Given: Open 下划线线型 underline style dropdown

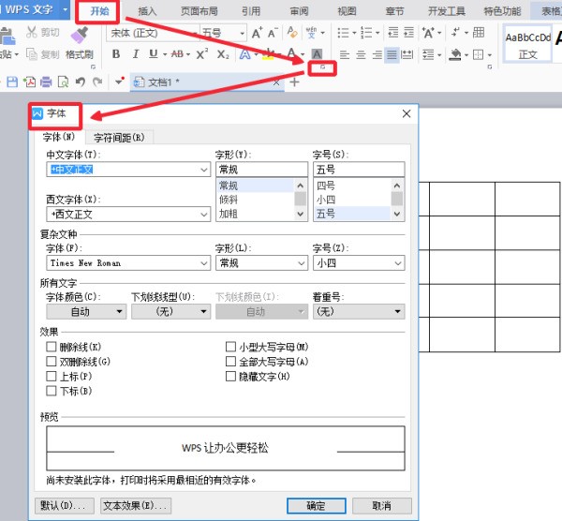Looking at the screenshot, I should (x=170, y=312).
